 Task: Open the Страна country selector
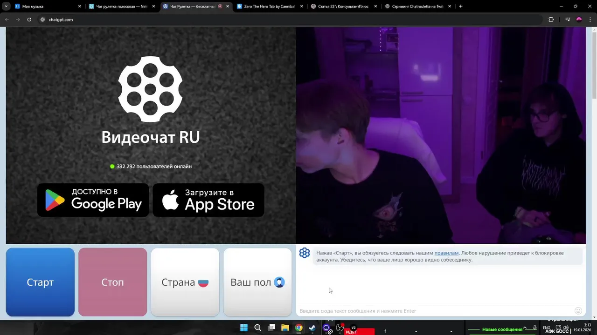pyautogui.click(x=185, y=282)
